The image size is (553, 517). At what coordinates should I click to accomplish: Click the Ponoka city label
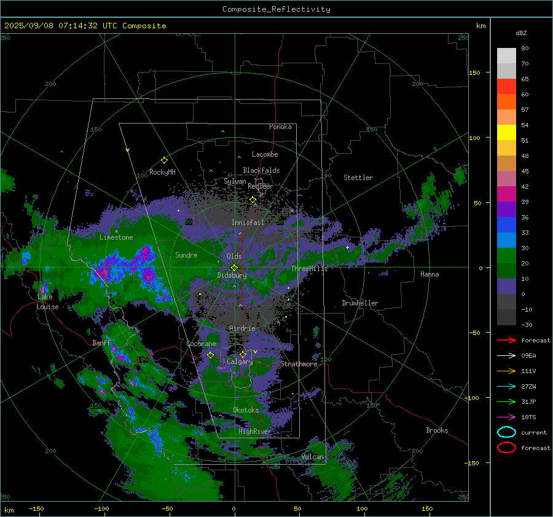pyautogui.click(x=280, y=127)
